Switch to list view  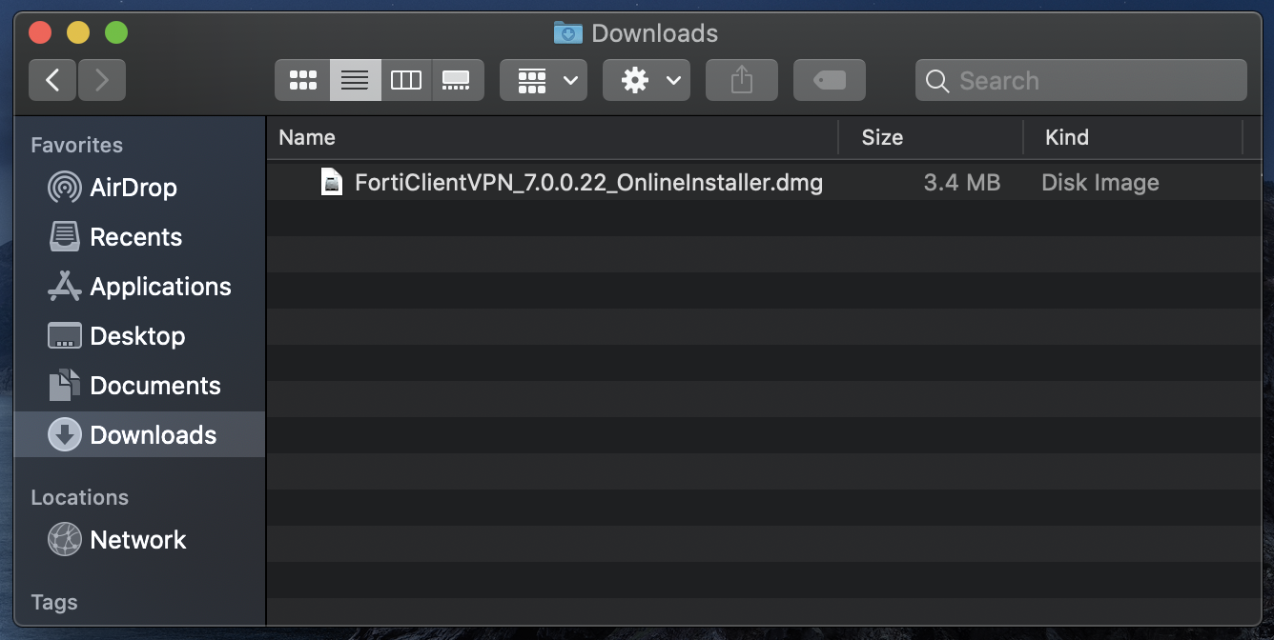355,80
